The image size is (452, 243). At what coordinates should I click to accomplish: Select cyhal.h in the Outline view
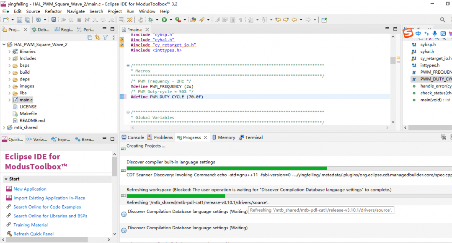(x=427, y=51)
